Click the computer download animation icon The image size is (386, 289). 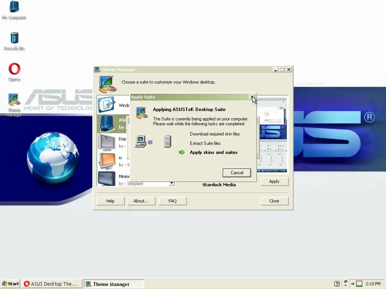141,141
